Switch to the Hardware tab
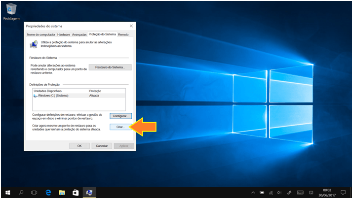This screenshot has height=199, width=353. (x=63, y=35)
